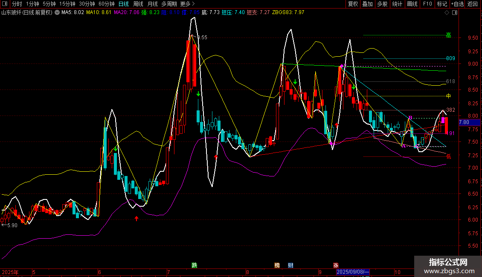Viewport: 482px width, 277px height.
Task: Toggle the 叠加 overlay button
Action: tap(367, 4)
